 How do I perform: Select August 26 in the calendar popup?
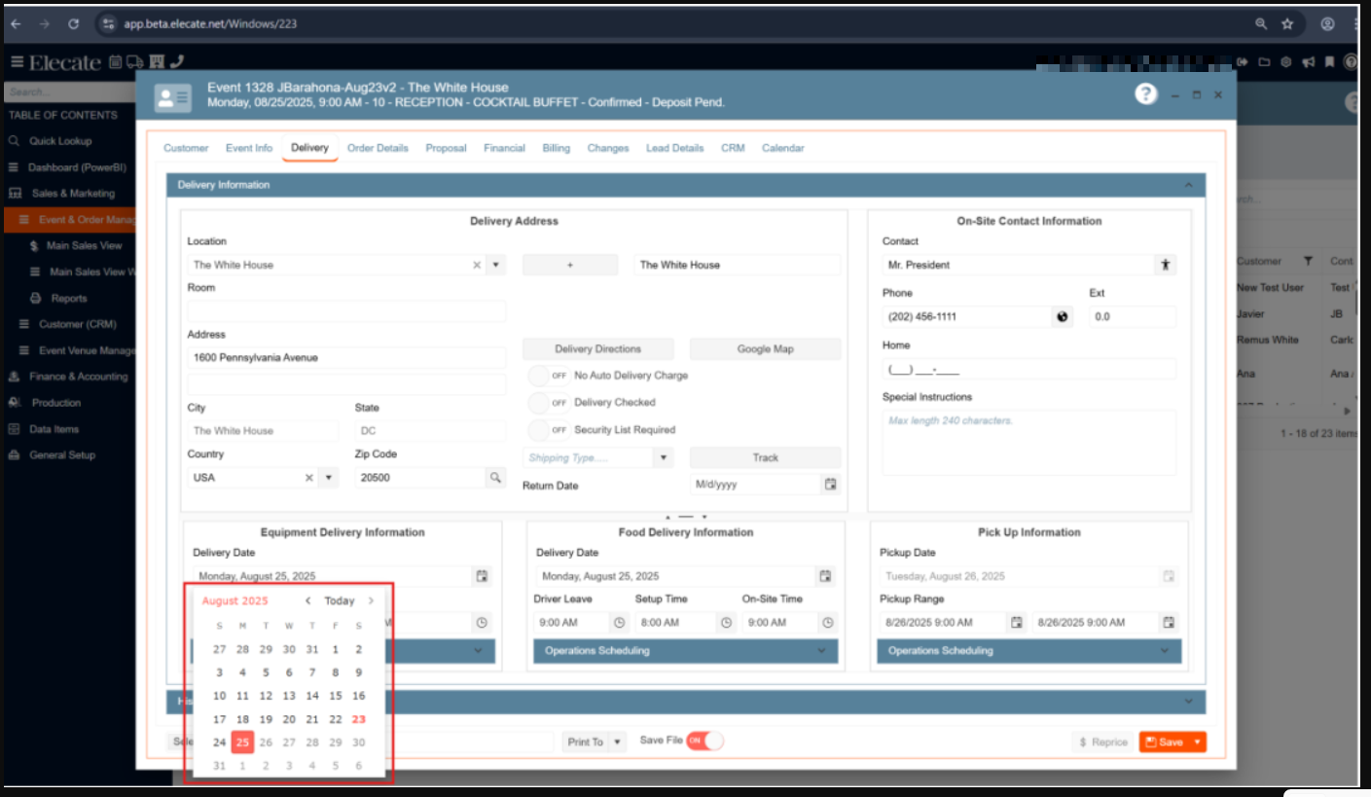point(266,743)
